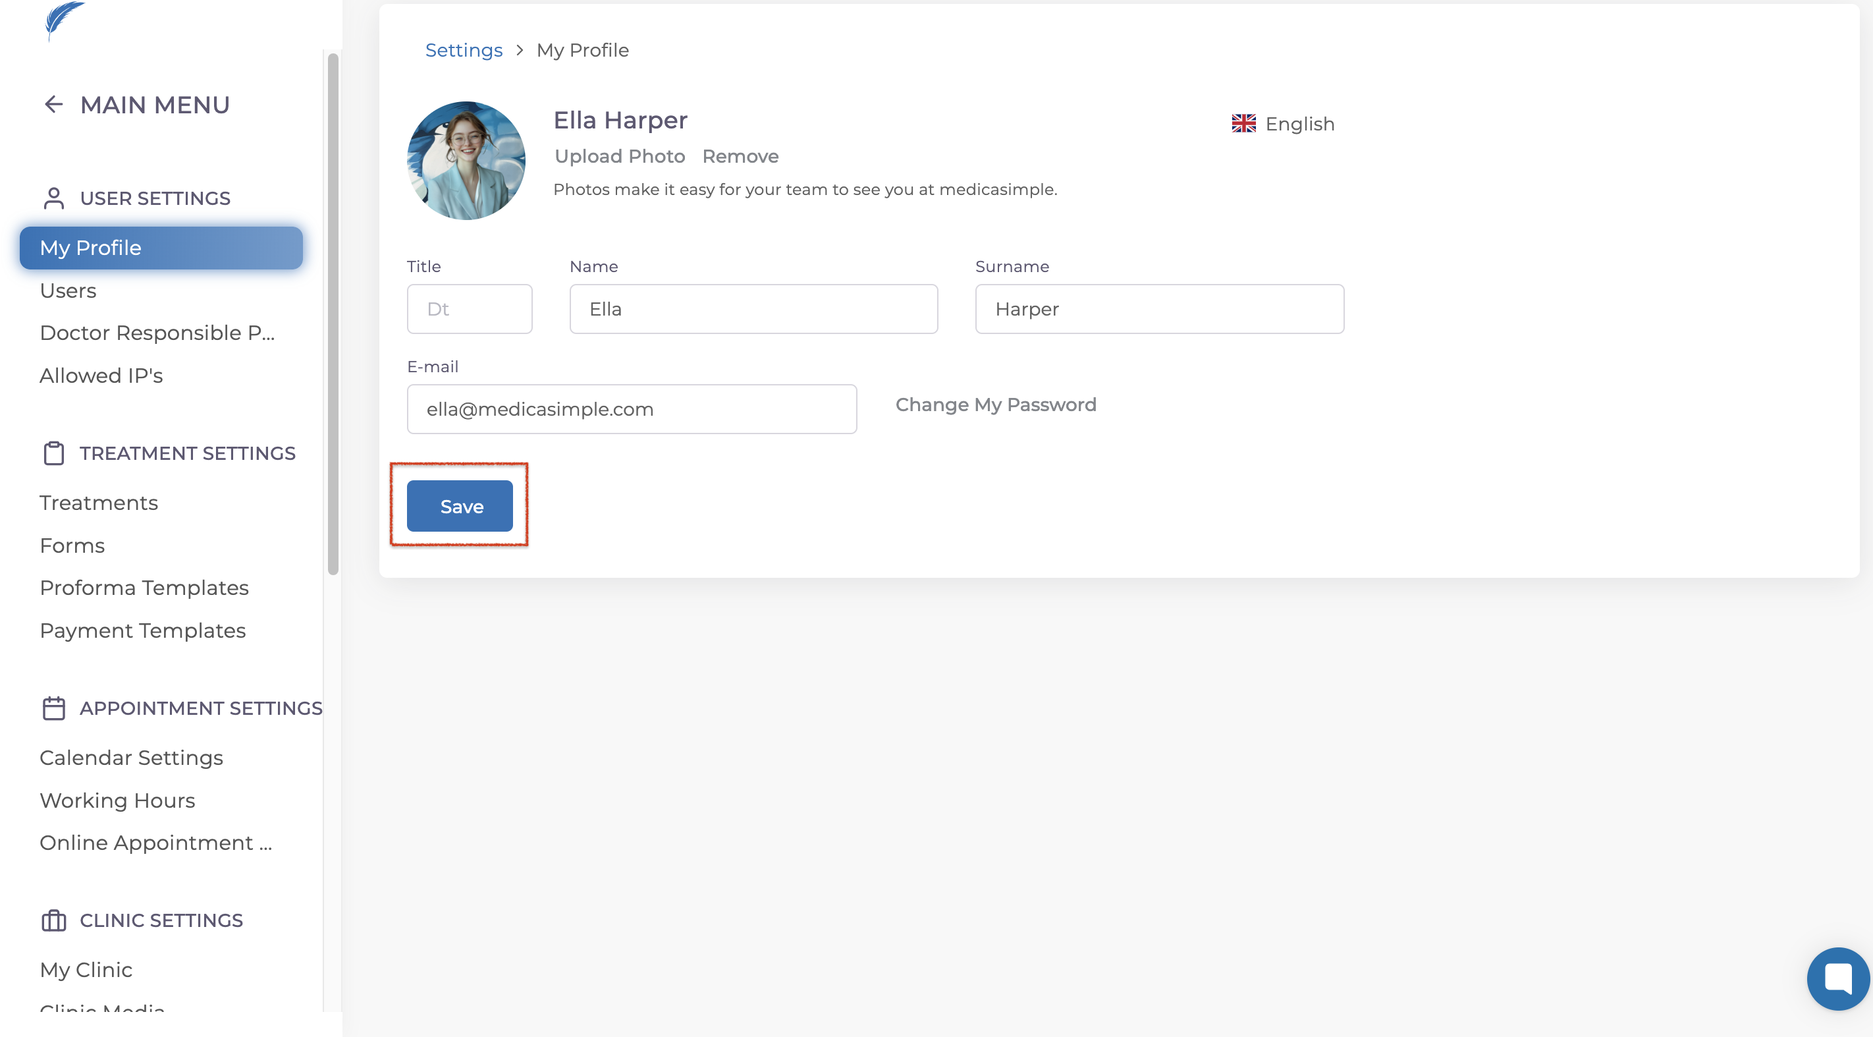The height and width of the screenshot is (1037, 1873).
Task: Click the Ella Harper profile photo
Action: click(466, 161)
